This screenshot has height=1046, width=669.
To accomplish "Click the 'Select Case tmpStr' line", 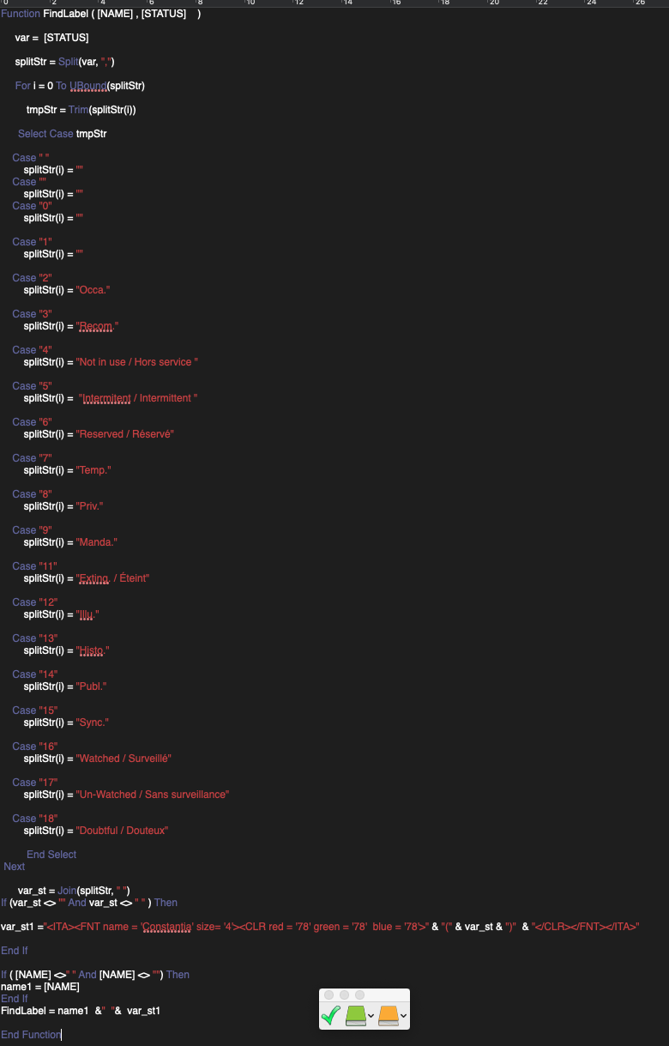I will 62,134.
